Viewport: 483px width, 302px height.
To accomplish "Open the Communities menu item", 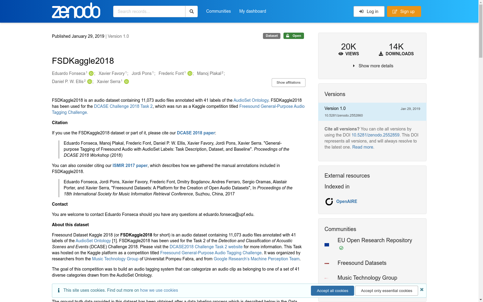I will 219,11.
